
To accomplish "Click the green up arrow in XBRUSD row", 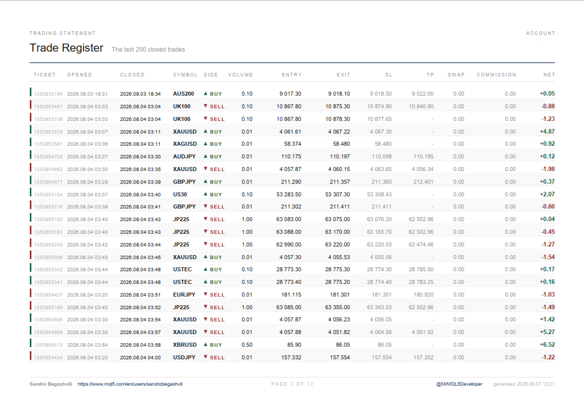I will (205, 344).
